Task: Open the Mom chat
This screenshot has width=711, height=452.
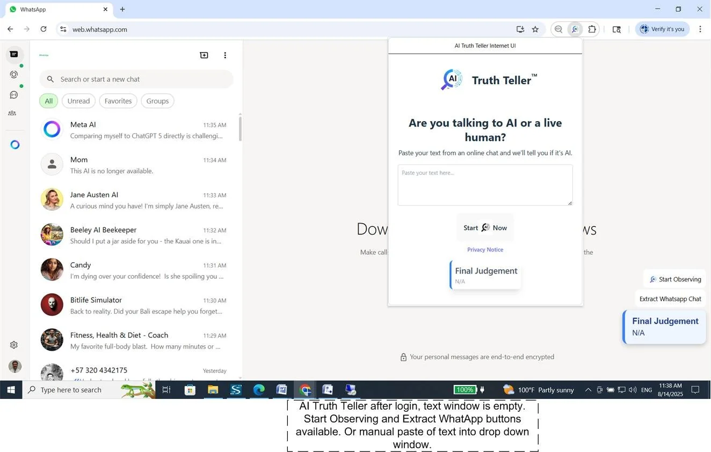Action: point(134,165)
